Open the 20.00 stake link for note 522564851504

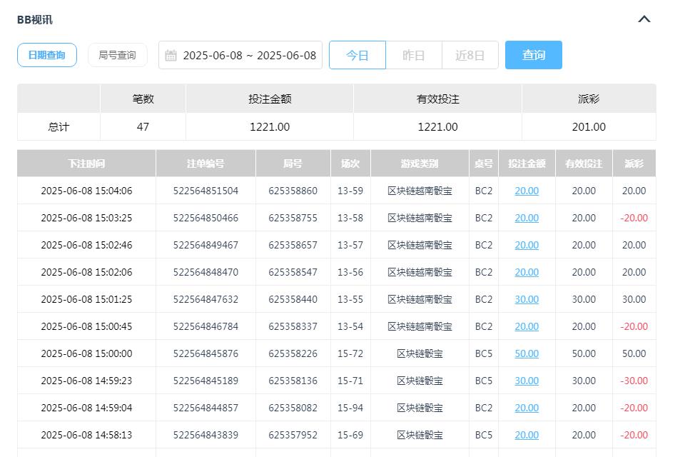tap(526, 191)
